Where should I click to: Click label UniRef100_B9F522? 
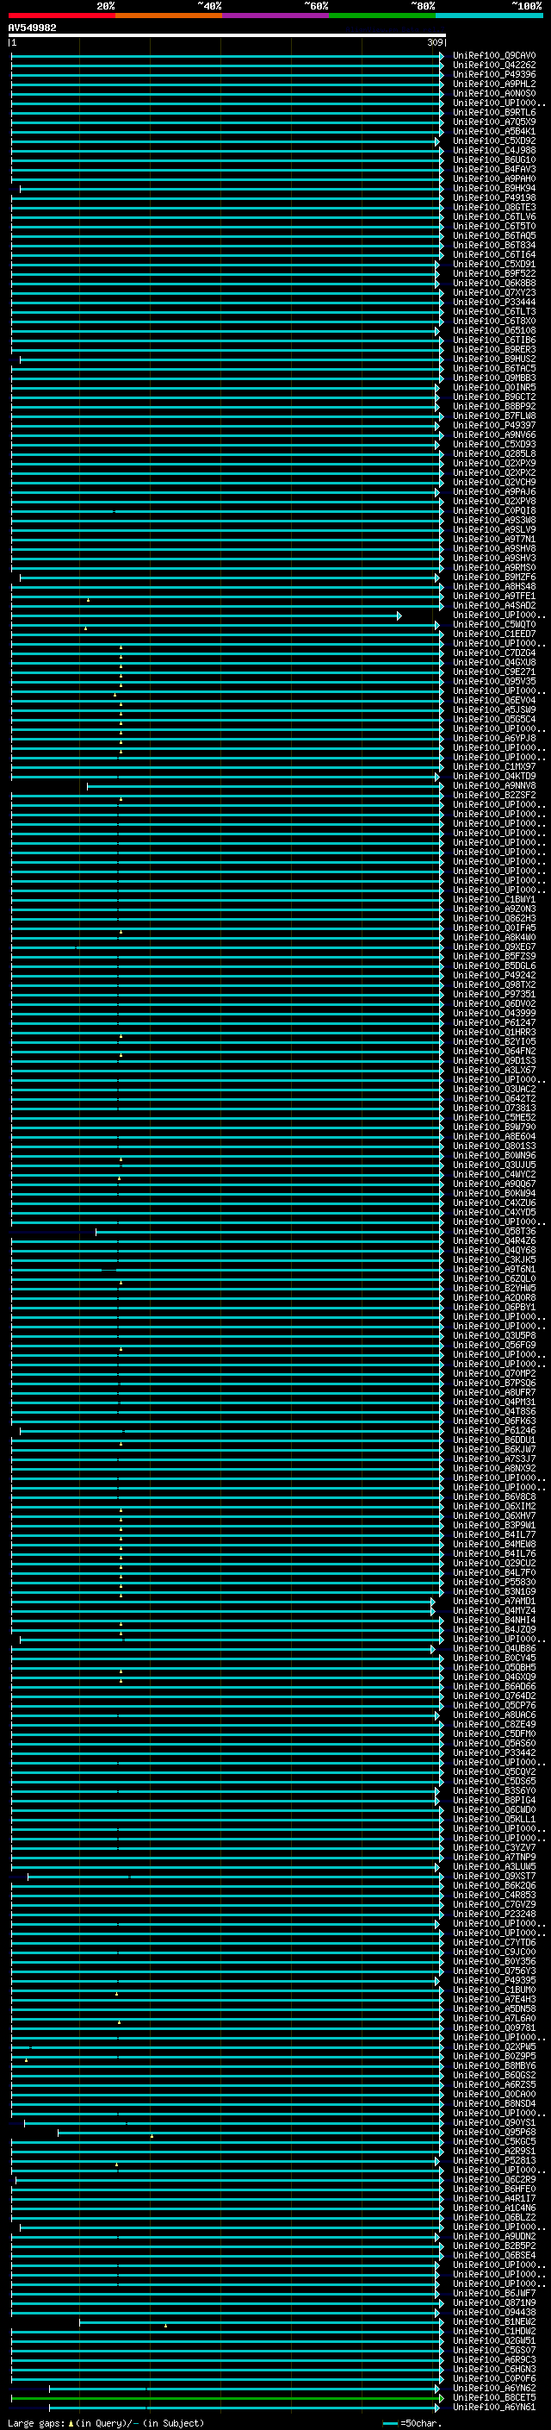tap(494, 273)
